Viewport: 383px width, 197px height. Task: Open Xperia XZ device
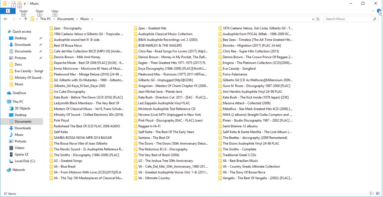22,154
